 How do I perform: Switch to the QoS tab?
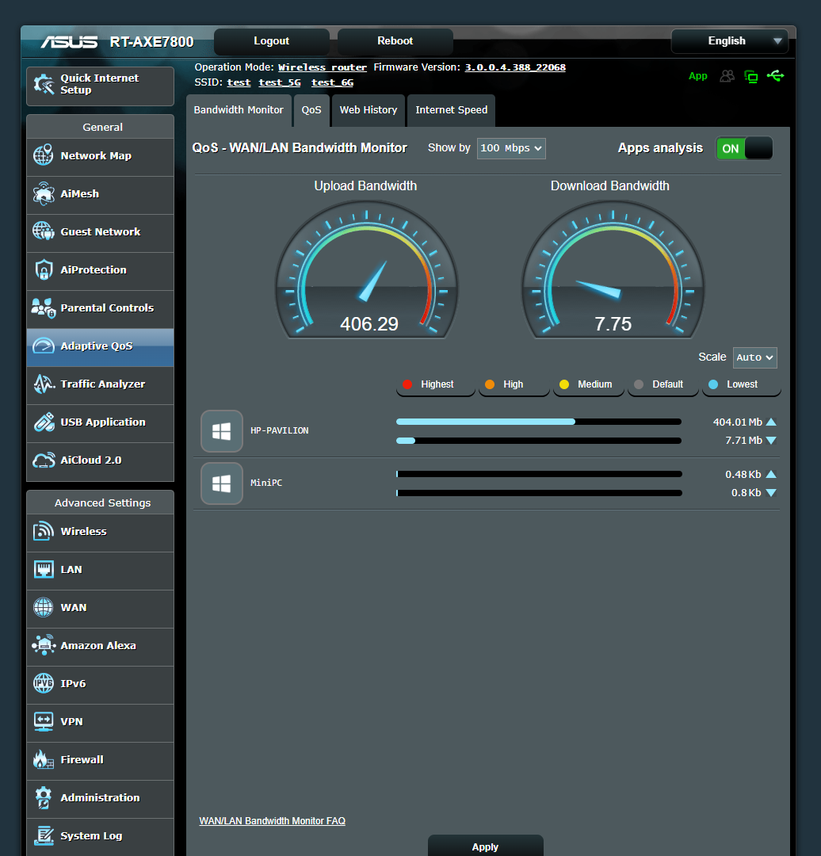coord(311,110)
